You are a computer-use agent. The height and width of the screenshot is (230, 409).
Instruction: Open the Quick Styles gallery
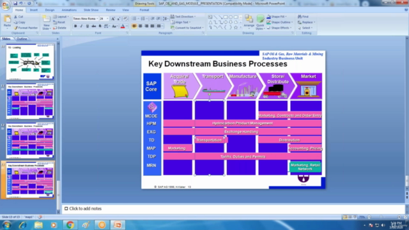pos(260,22)
